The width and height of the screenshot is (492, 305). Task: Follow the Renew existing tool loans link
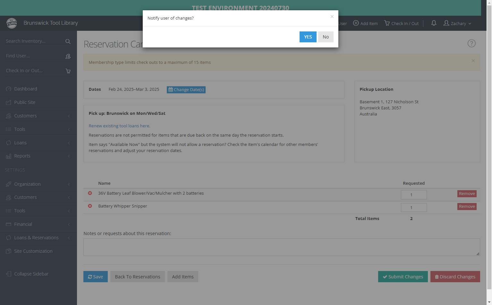tap(119, 126)
